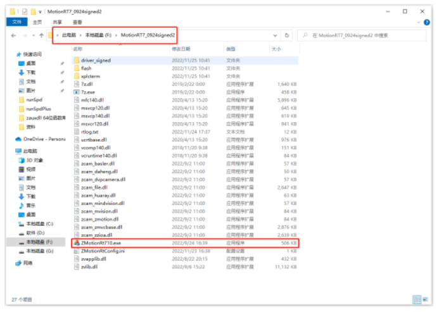This screenshot has height=312, width=439.
Task: Select the msvcp120.dll file name
Action: point(96,108)
